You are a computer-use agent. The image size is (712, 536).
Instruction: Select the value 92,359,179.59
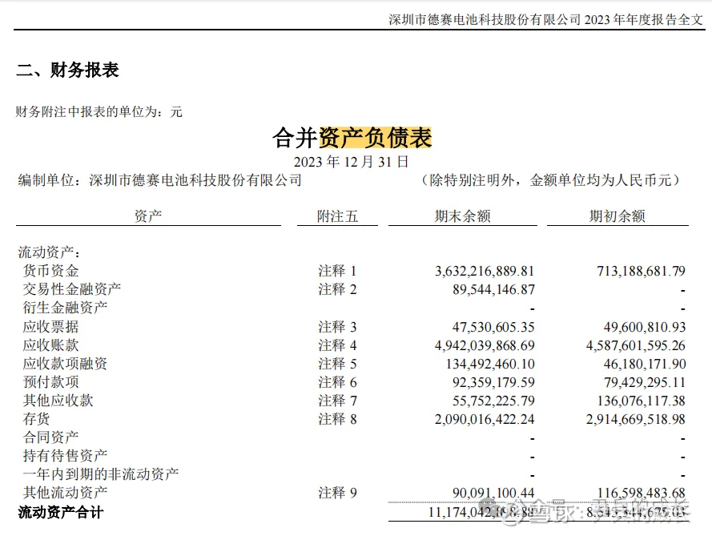coord(493,382)
